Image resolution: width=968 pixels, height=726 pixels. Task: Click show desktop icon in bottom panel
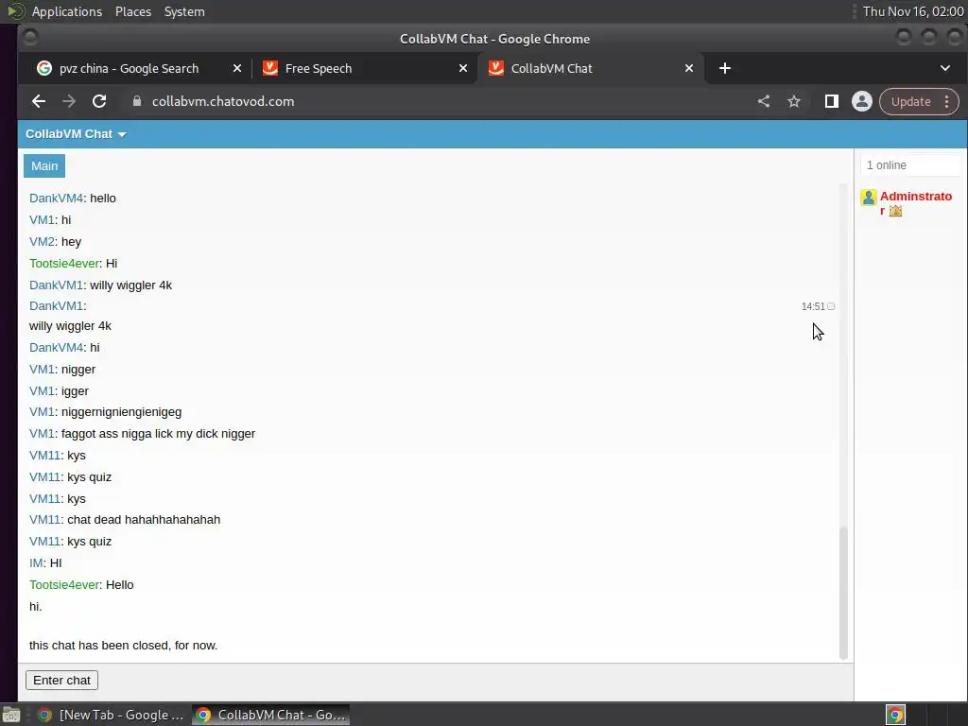coord(11,715)
